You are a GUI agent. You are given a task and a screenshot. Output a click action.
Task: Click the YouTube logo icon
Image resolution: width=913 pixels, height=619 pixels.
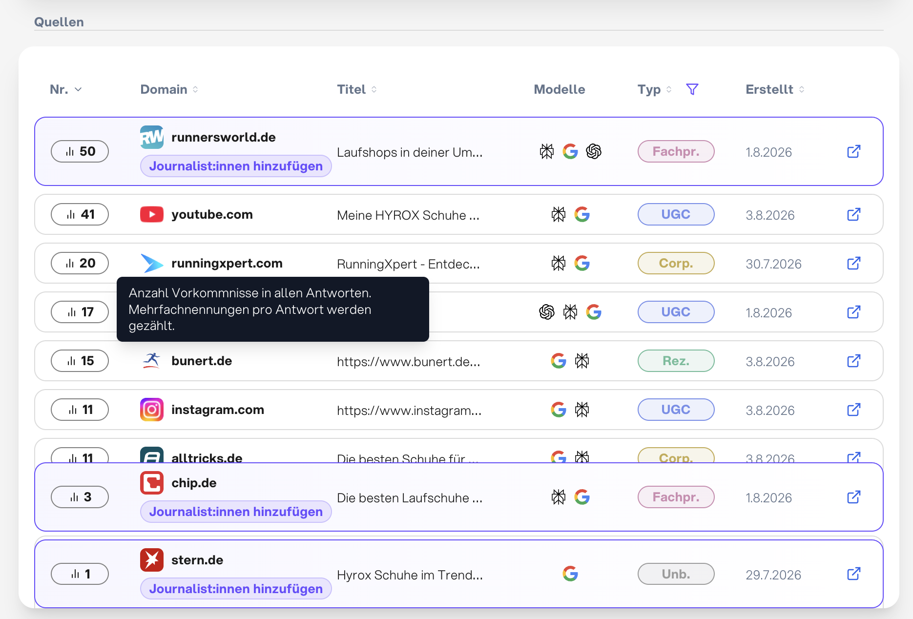[152, 214]
